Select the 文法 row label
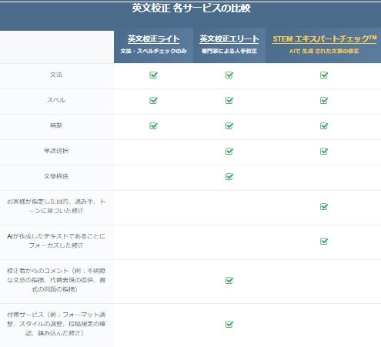 (56, 75)
